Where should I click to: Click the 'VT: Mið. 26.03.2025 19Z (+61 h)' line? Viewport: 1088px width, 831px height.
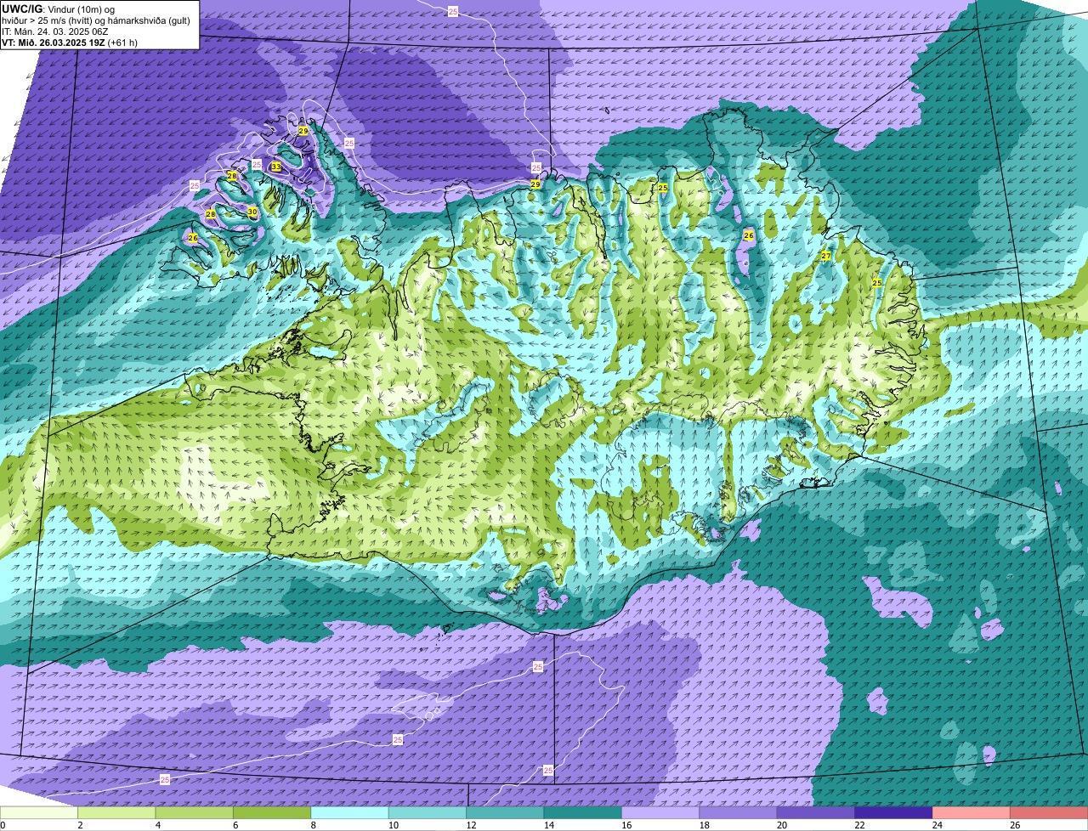pyautogui.click(x=70, y=42)
